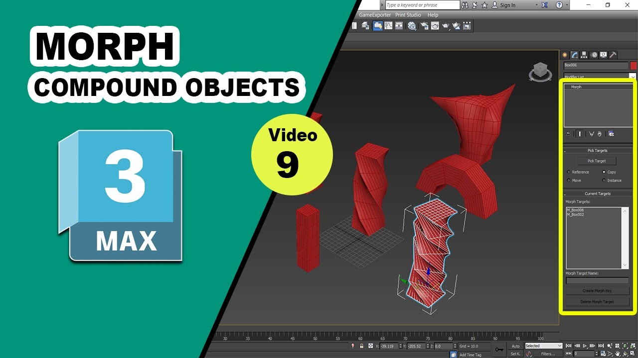Screen dimensions: 638x358
Task: Select Morph in the modifier stack
Action: tap(576, 87)
